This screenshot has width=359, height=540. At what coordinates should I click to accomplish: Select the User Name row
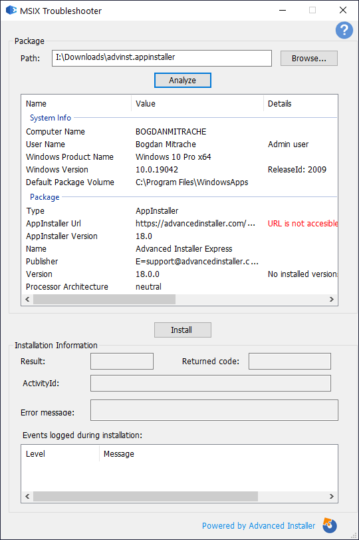(179, 144)
